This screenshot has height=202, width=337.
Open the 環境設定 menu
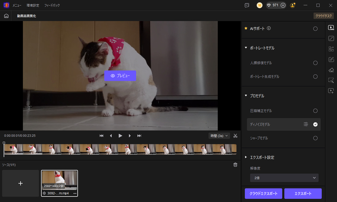click(x=33, y=5)
